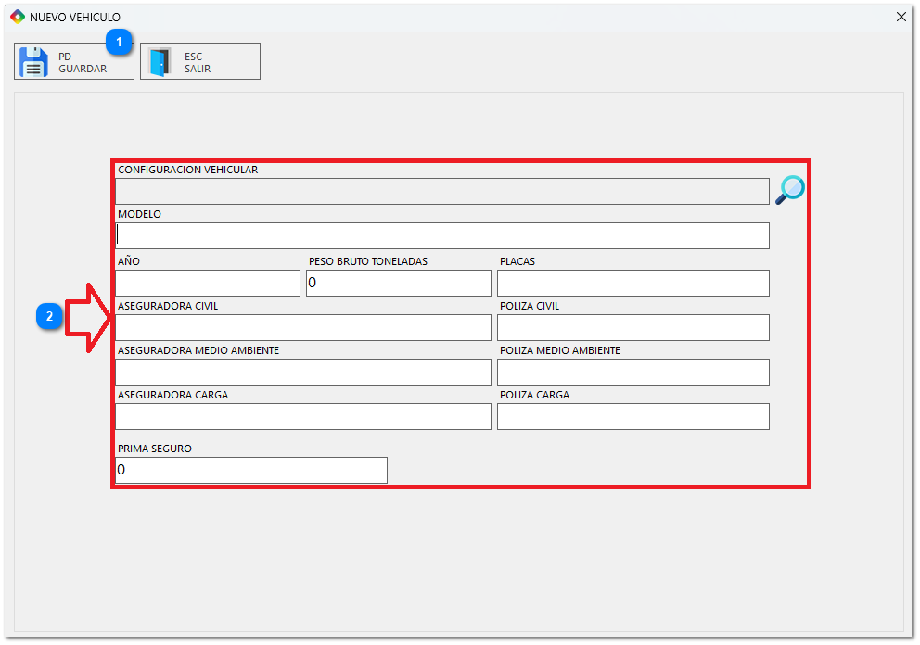
Task: Click the blue step 2 badge
Action: [x=49, y=317]
